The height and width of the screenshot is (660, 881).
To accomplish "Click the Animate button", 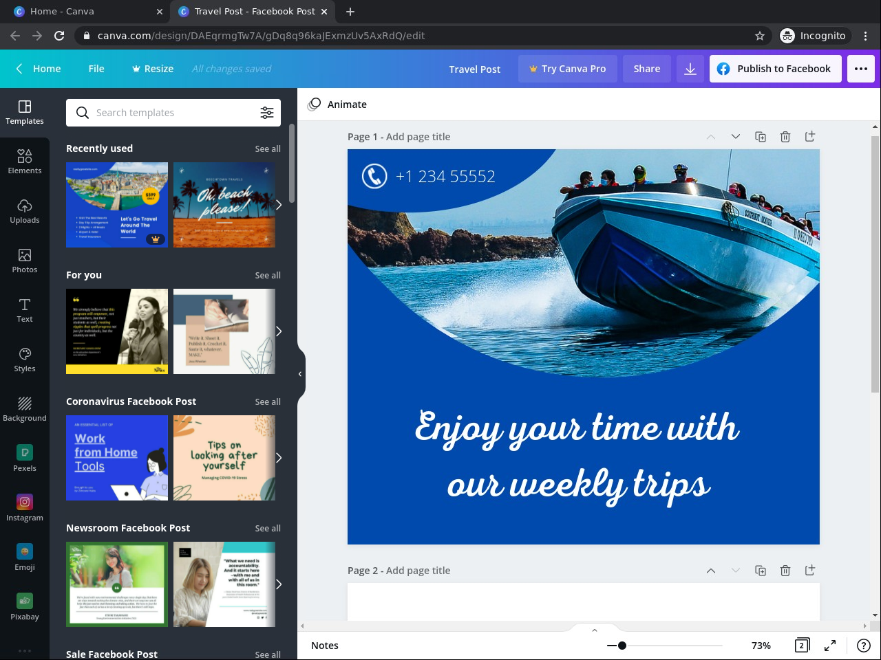I will tap(337, 104).
